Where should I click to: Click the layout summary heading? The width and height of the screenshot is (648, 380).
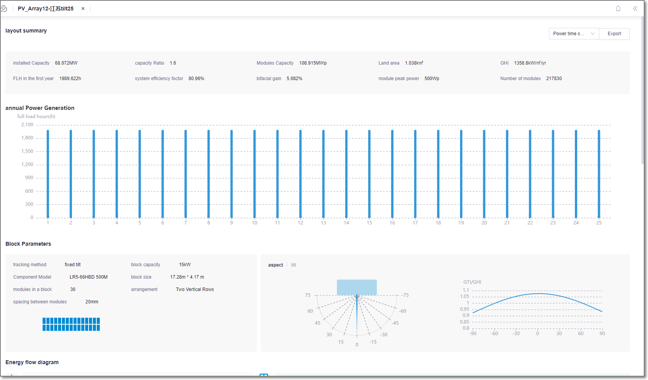click(x=26, y=31)
